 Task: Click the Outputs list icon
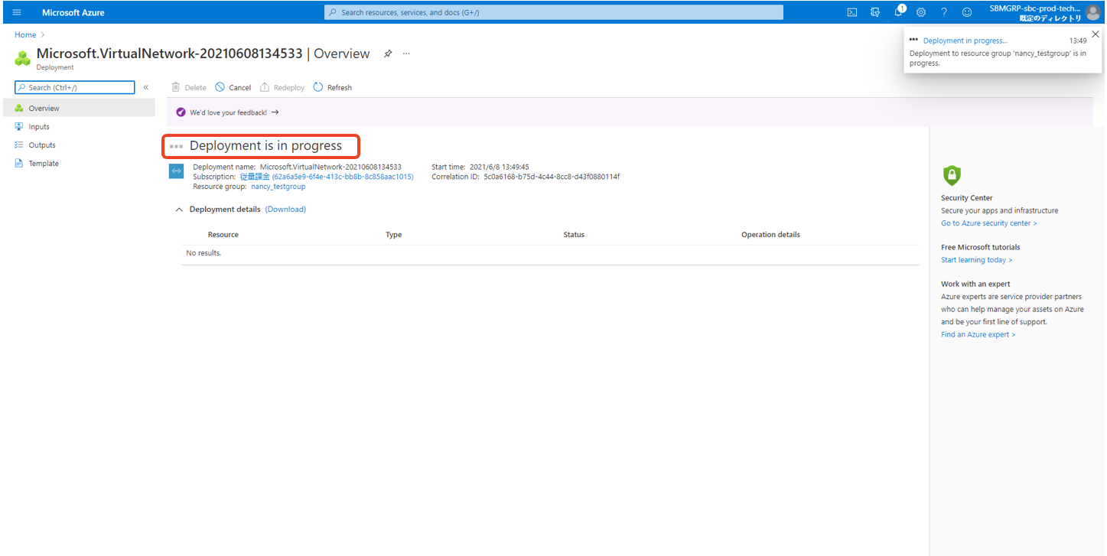(x=19, y=145)
